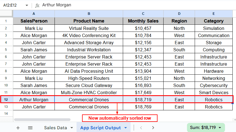This screenshot has width=236, height=132.
Task: Click the $17,649 sales cell
Action: pyautogui.click(x=143, y=92)
